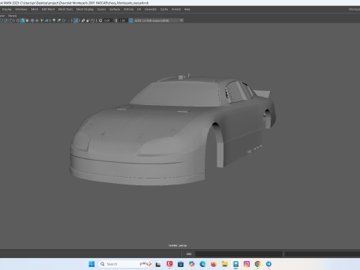Toggle Depth of Field icon
Screen dimensions: 360x270
click(68, 20)
